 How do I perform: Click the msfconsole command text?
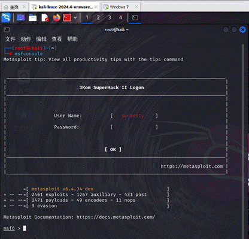pyautogui.click(x=29, y=54)
